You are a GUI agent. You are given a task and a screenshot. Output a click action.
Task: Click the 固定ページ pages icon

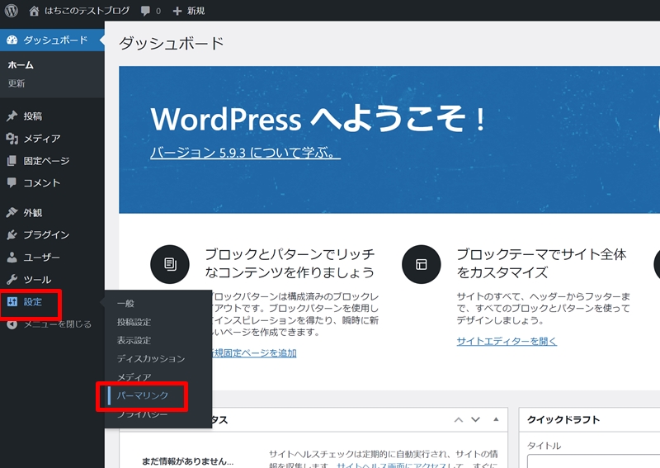(x=12, y=160)
